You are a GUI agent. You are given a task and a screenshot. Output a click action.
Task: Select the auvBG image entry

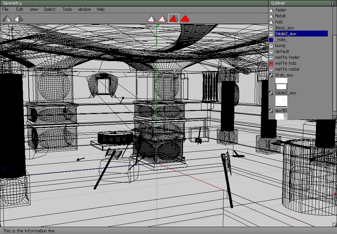(x=281, y=111)
